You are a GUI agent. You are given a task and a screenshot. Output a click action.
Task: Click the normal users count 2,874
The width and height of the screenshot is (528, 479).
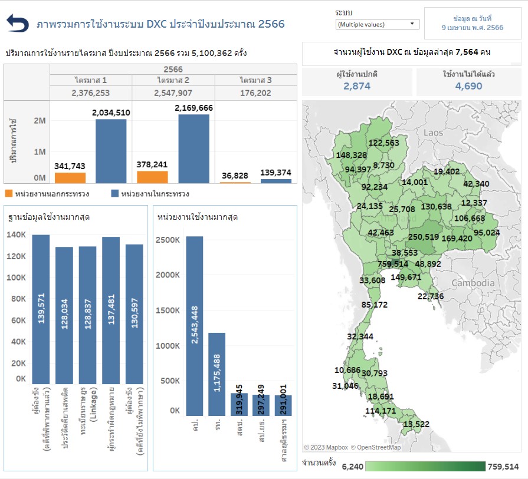pos(357,86)
